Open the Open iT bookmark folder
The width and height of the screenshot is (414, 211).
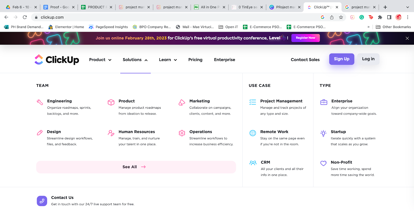(x=228, y=27)
